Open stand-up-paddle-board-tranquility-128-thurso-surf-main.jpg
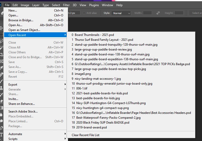This screenshot has height=141, width=202. click(x=131, y=45)
